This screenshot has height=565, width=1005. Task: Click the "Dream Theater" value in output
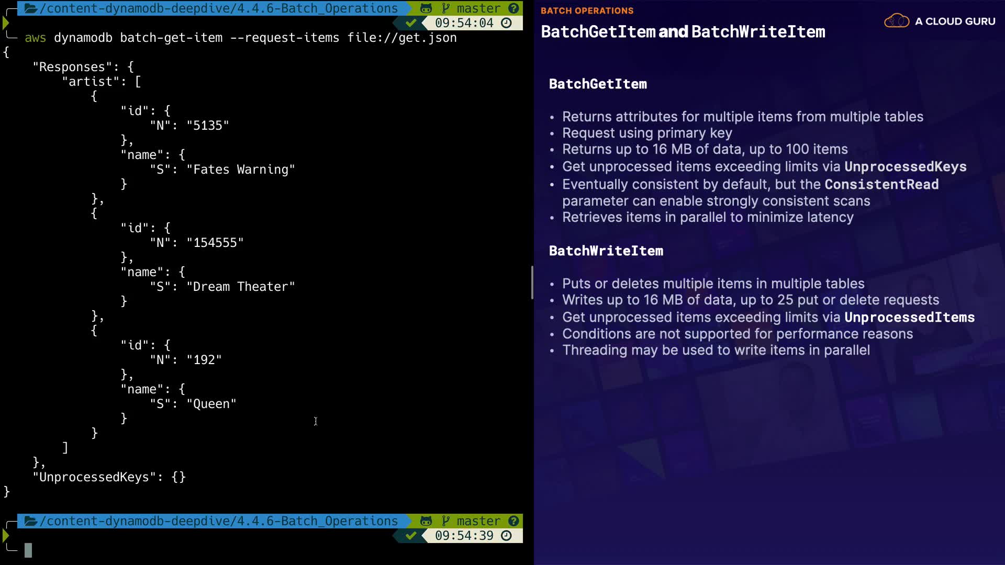(x=241, y=287)
